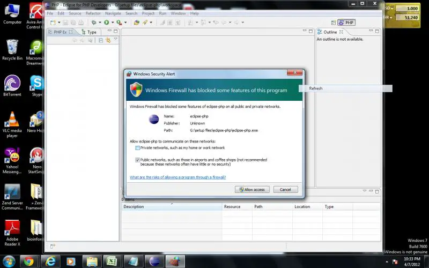Sort by the Location column header

point(307,207)
